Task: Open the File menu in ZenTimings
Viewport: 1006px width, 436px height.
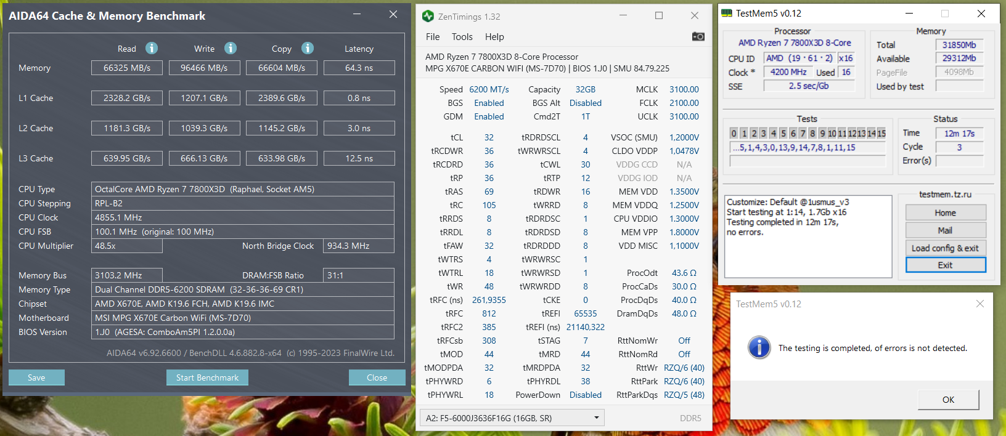Action: point(433,37)
